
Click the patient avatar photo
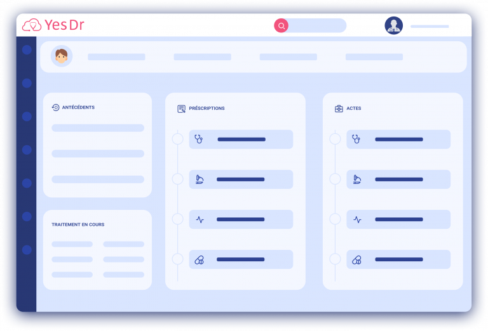62,56
